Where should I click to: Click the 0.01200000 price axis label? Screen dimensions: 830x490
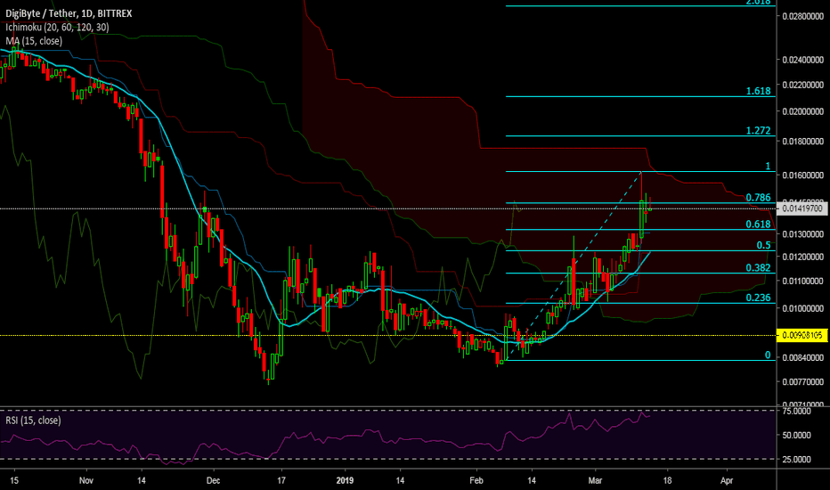pyautogui.click(x=803, y=257)
